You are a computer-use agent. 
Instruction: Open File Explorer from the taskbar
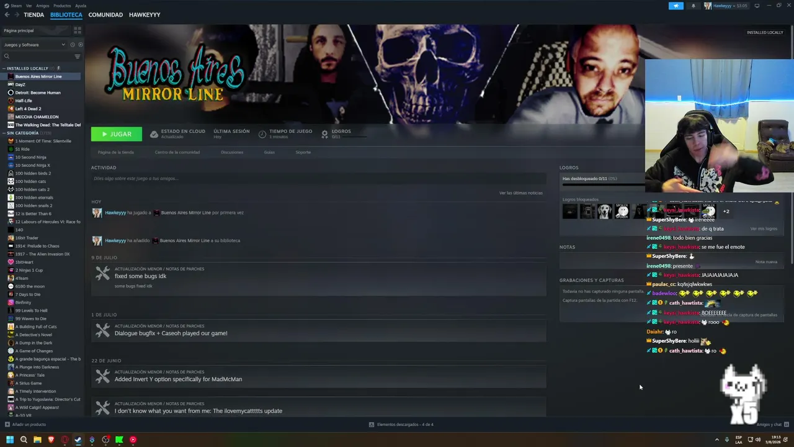pyautogui.click(x=37, y=440)
